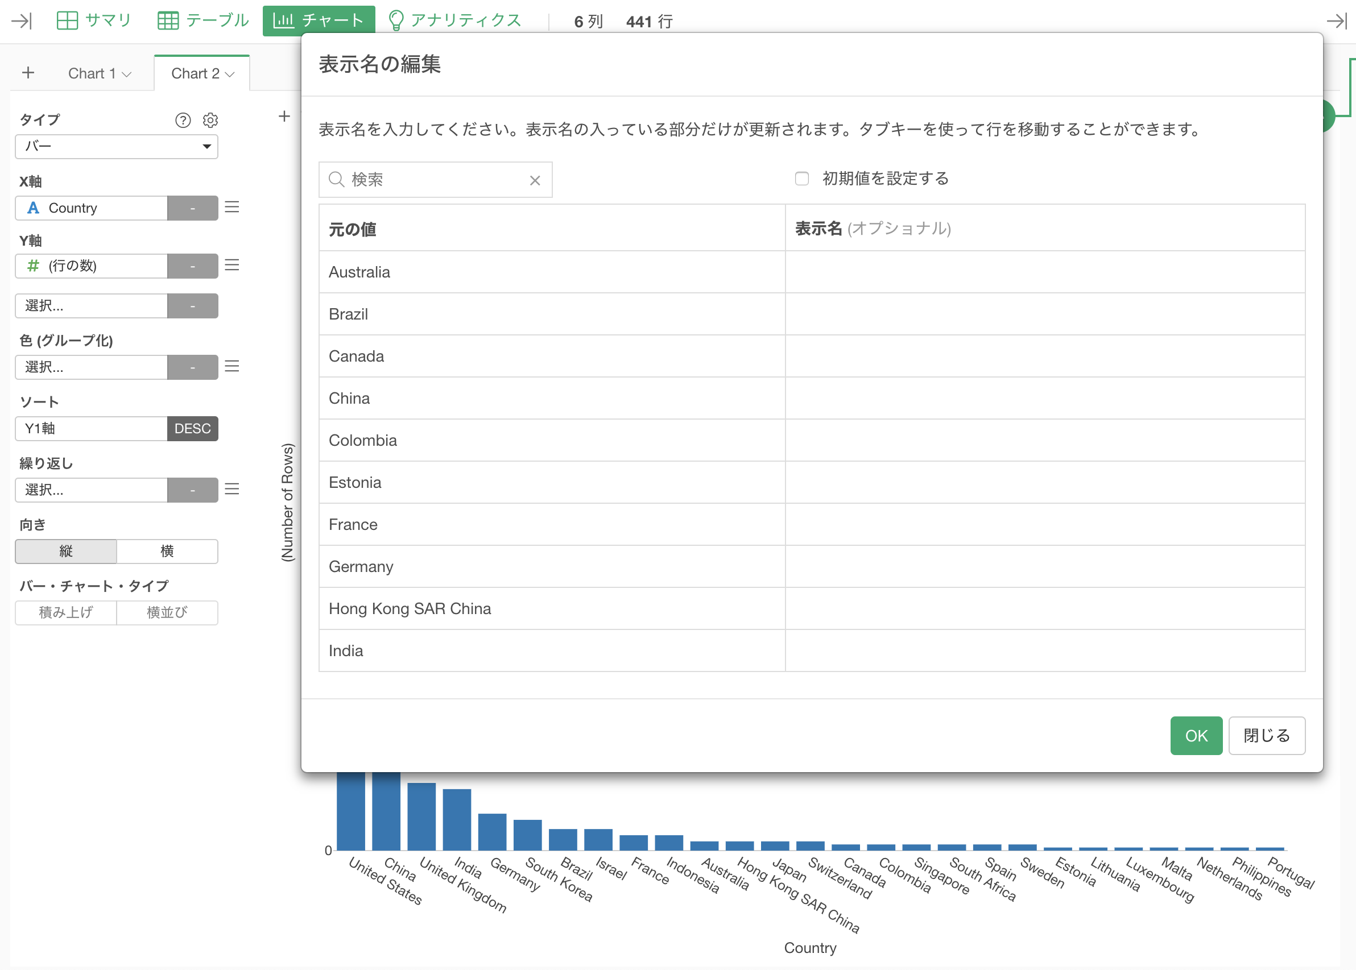The image size is (1356, 970).
Task: Edit display name for Hong Kong SAR China
Action: pyautogui.click(x=1045, y=610)
